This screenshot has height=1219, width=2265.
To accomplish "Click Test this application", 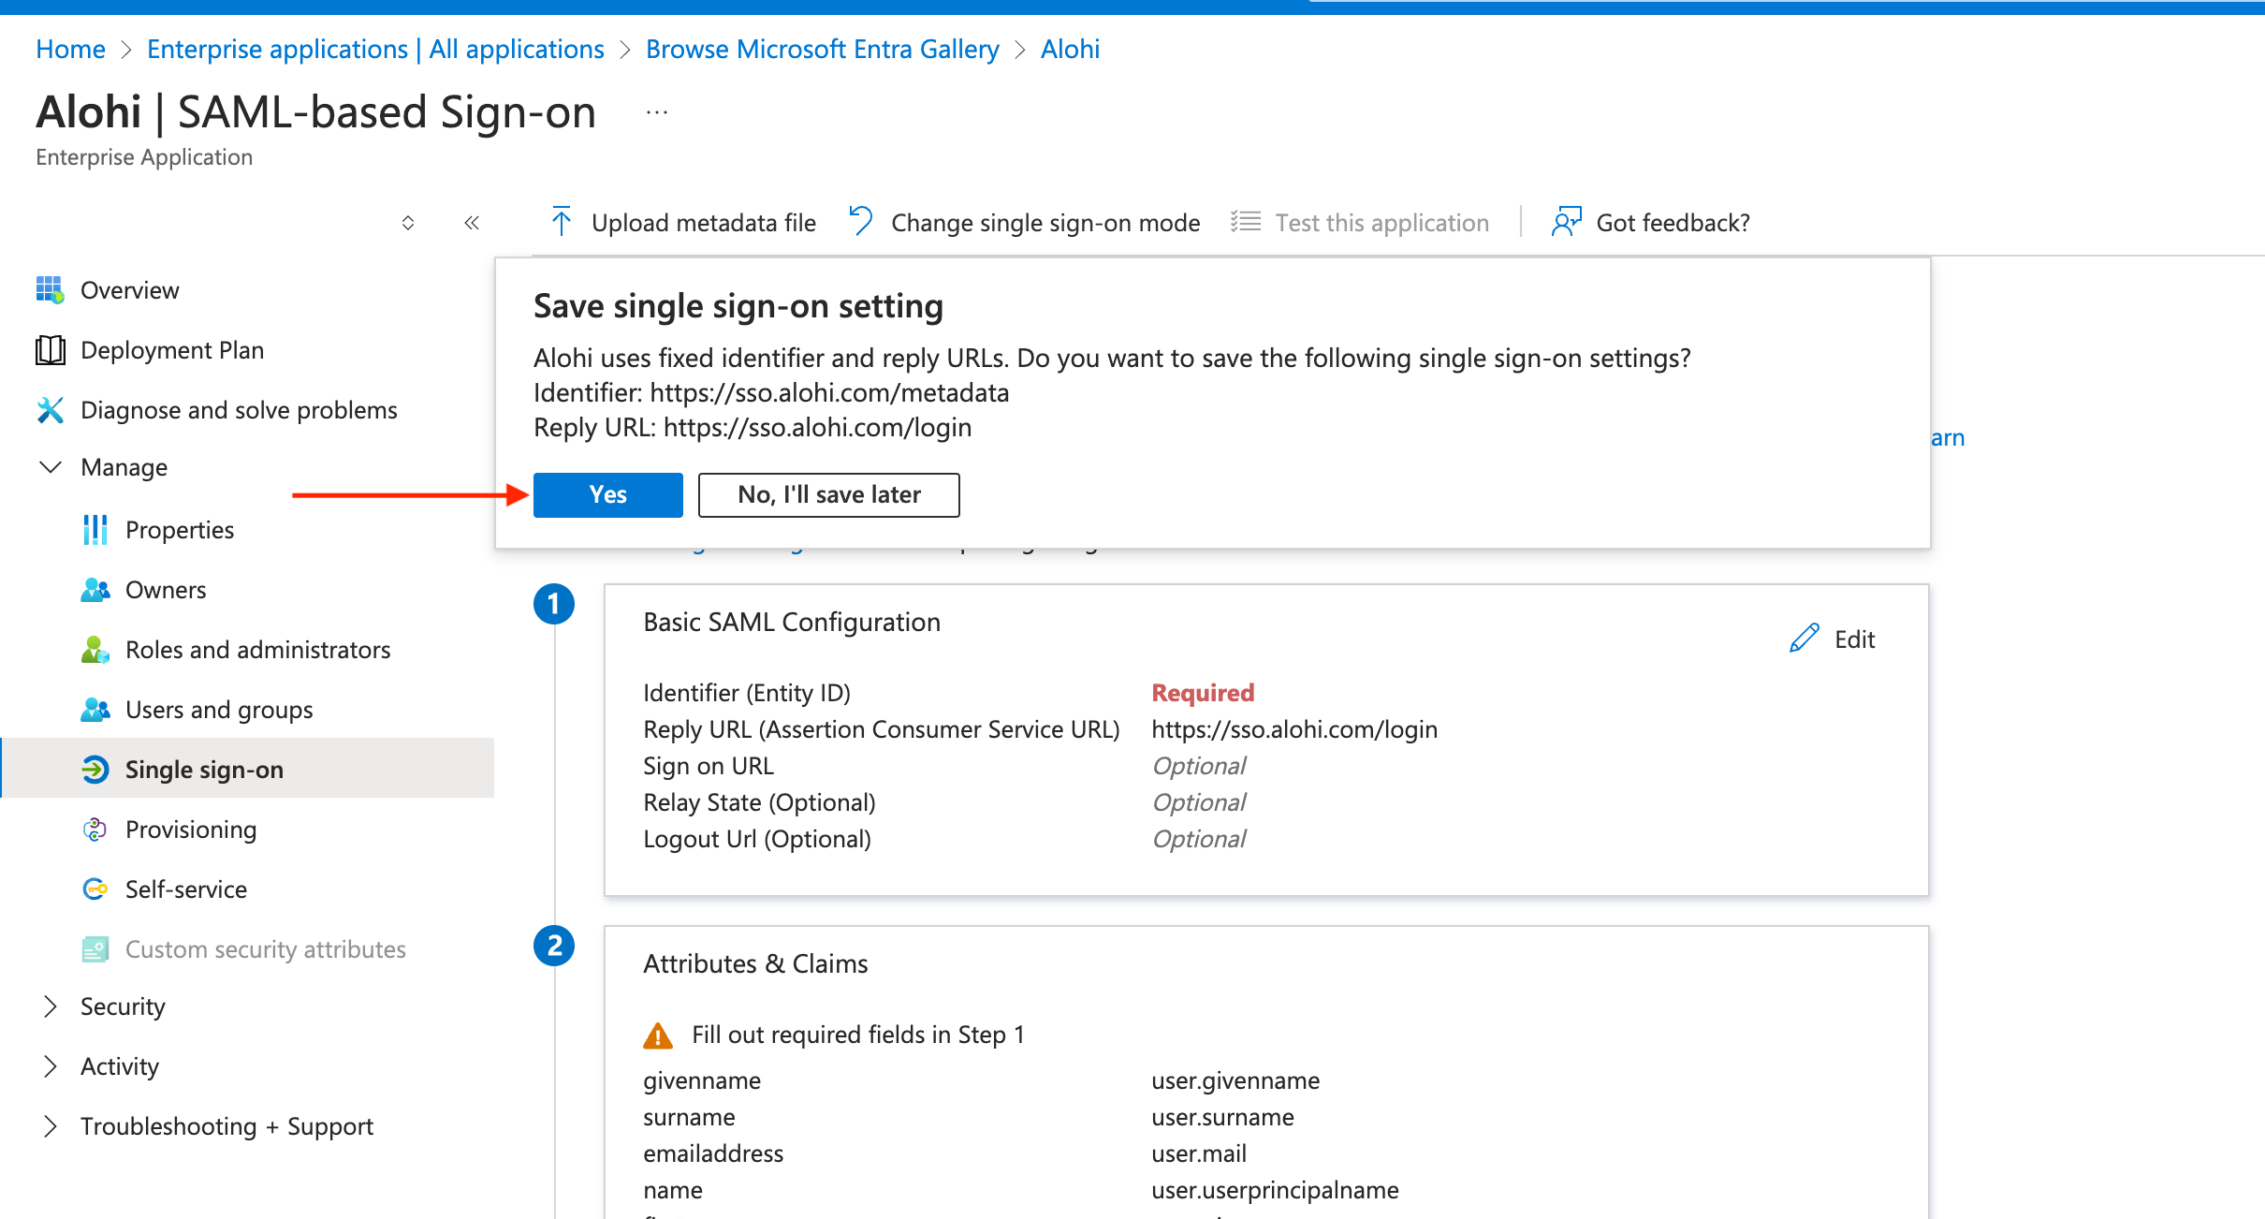I will pyautogui.click(x=1359, y=222).
